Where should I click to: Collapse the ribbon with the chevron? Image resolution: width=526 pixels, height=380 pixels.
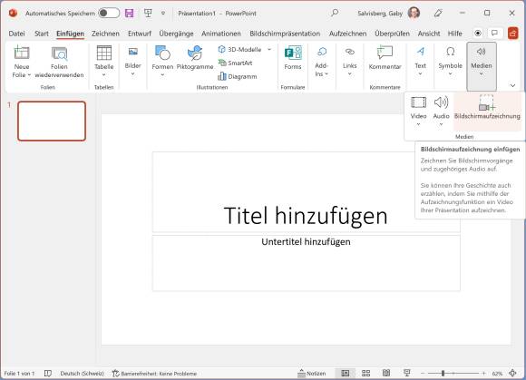[512, 85]
